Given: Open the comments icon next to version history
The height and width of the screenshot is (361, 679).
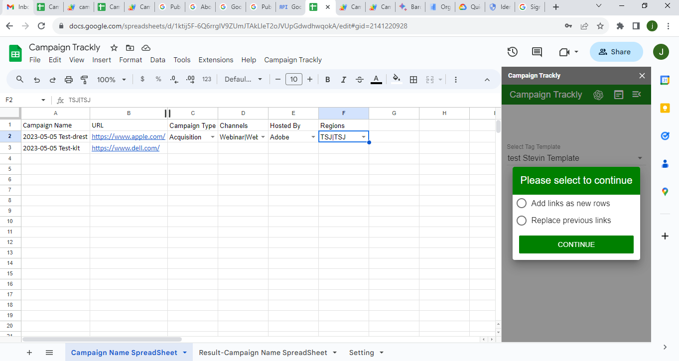Looking at the screenshot, I should click(x=537, y=51).
